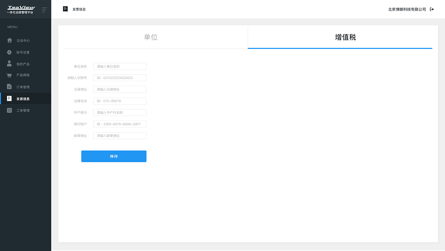This screenshot has height=251, width=445.
Task: Click the 产品商城 shopping cart icon
Action: coord(9,75)
